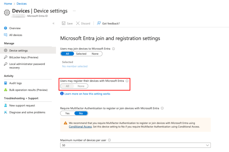This screenshot has height=152, width=229.
Task: Set Require Multifactor Authentication to Yes
Action: 67,113
